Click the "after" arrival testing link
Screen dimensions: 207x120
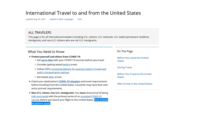coord(51,77)
